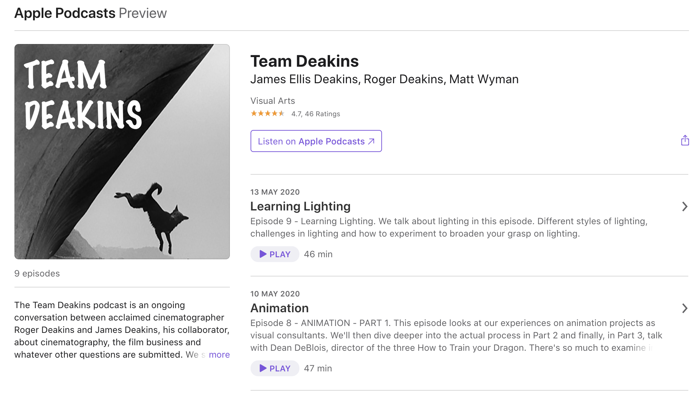Click the star rating icons
Screen dimensions: 700x402
click(x=268, y=113)
